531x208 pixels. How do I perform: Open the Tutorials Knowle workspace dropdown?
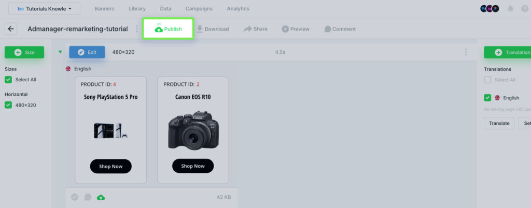[45, 9]
